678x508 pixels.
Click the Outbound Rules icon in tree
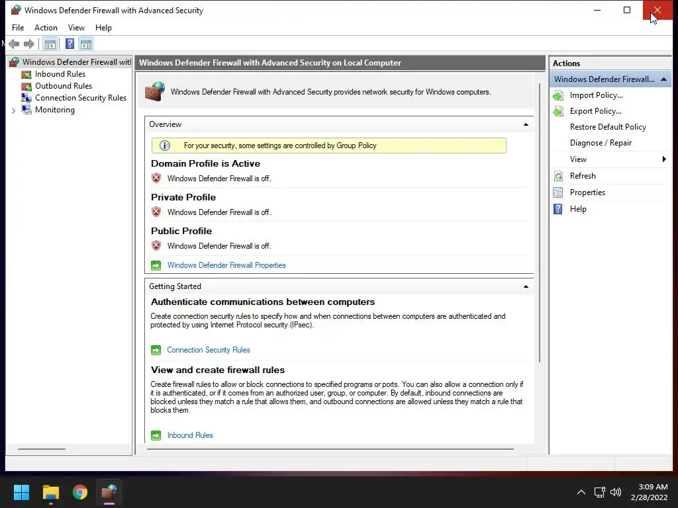[26, 86]
